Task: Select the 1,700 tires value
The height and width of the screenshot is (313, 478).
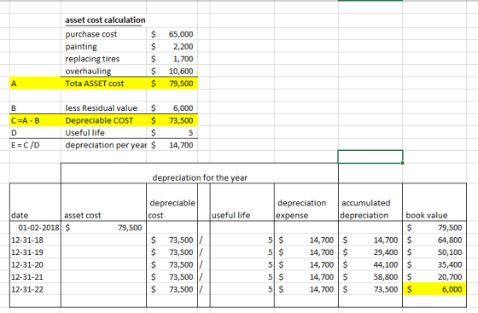Action: [x=172, y=59]
